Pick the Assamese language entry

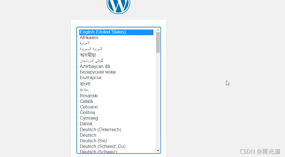click(x=88, y=55)
